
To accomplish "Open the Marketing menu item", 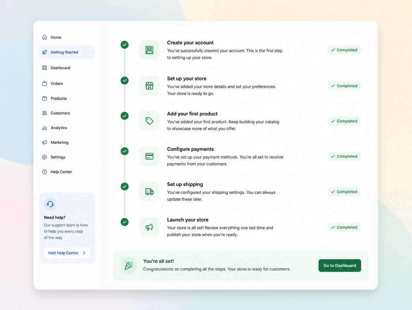I will pyautogui.click(x=67, y=143).
